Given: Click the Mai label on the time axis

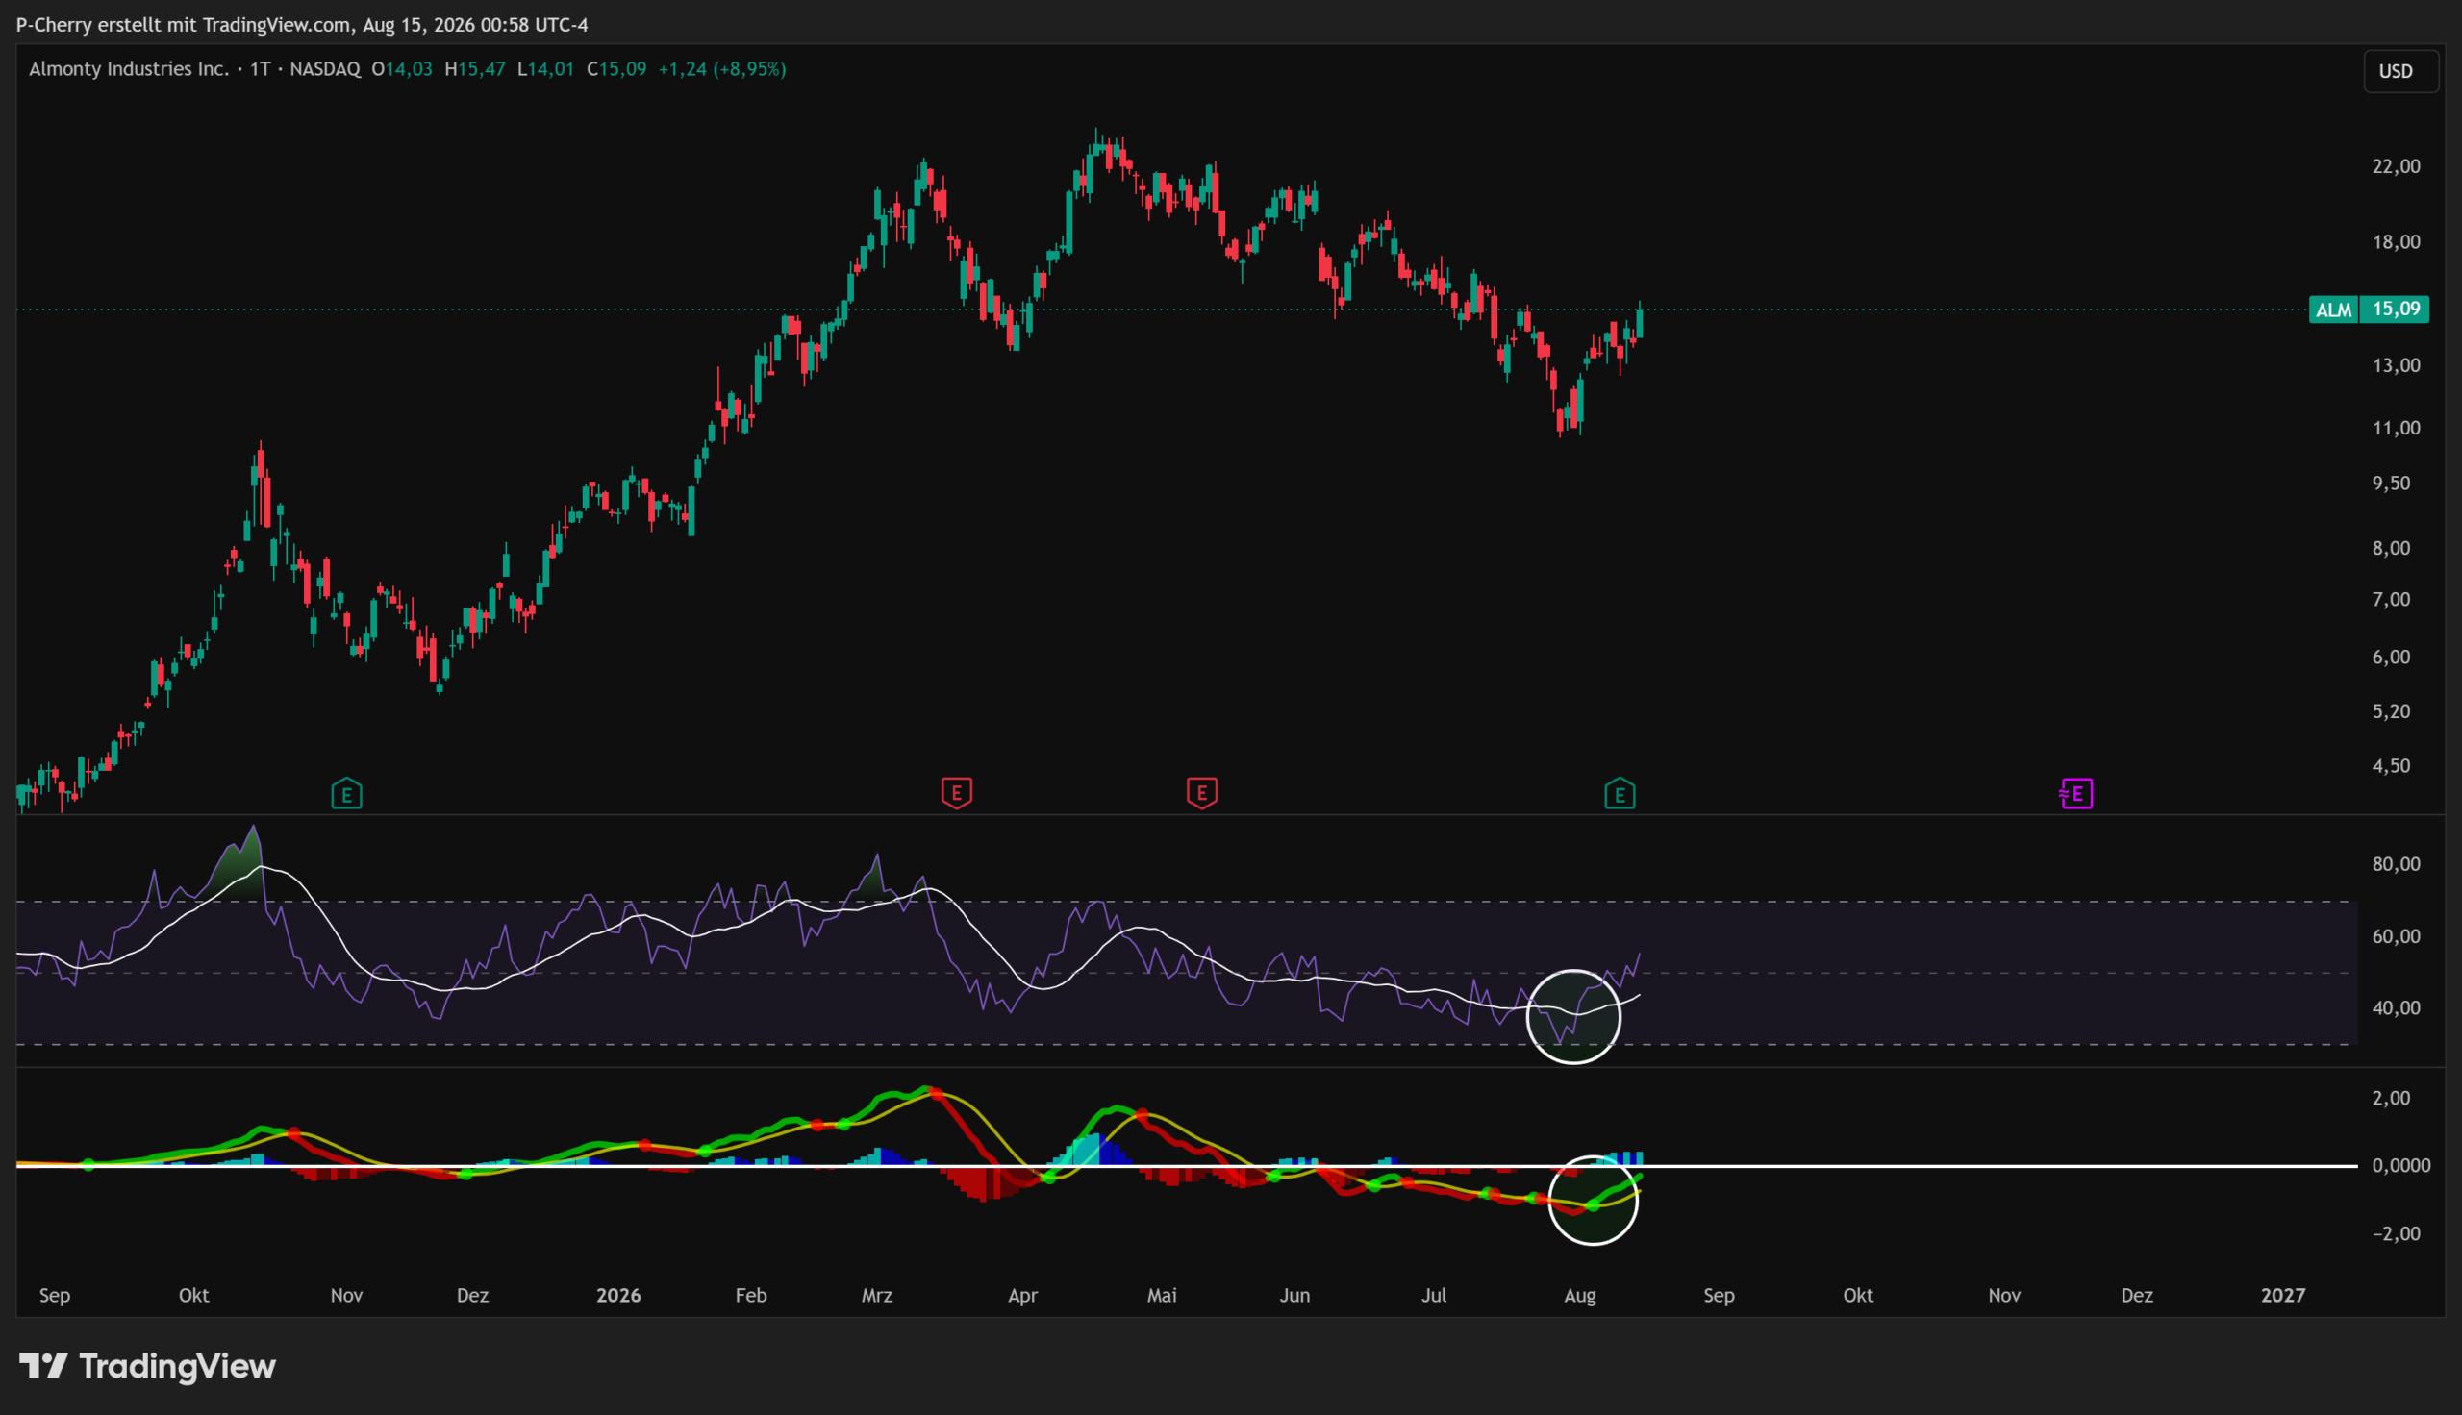Looking at the screenshot, I should (1163, 1296).
